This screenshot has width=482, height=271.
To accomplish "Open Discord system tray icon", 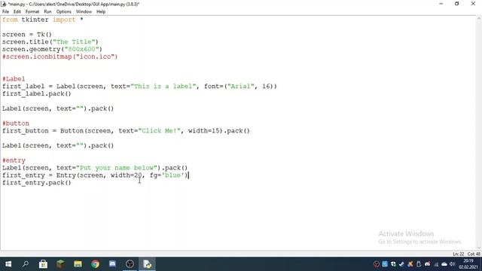I will [427, 264].
